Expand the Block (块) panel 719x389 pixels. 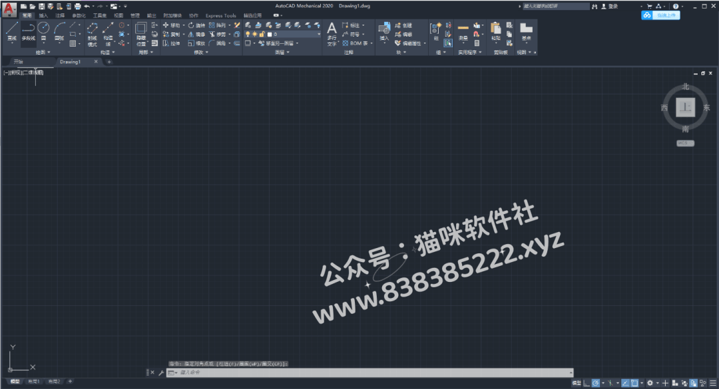click(x=401, y=53)
